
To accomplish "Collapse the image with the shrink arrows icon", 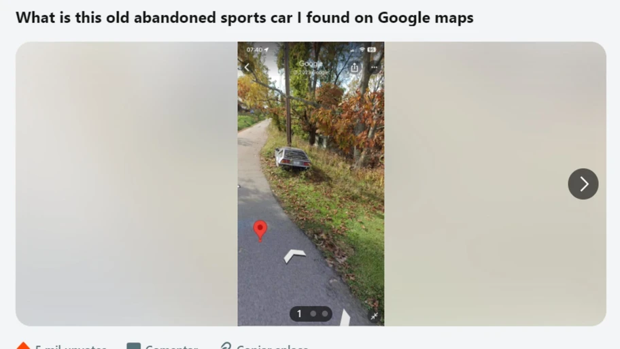I will [374, 316].
